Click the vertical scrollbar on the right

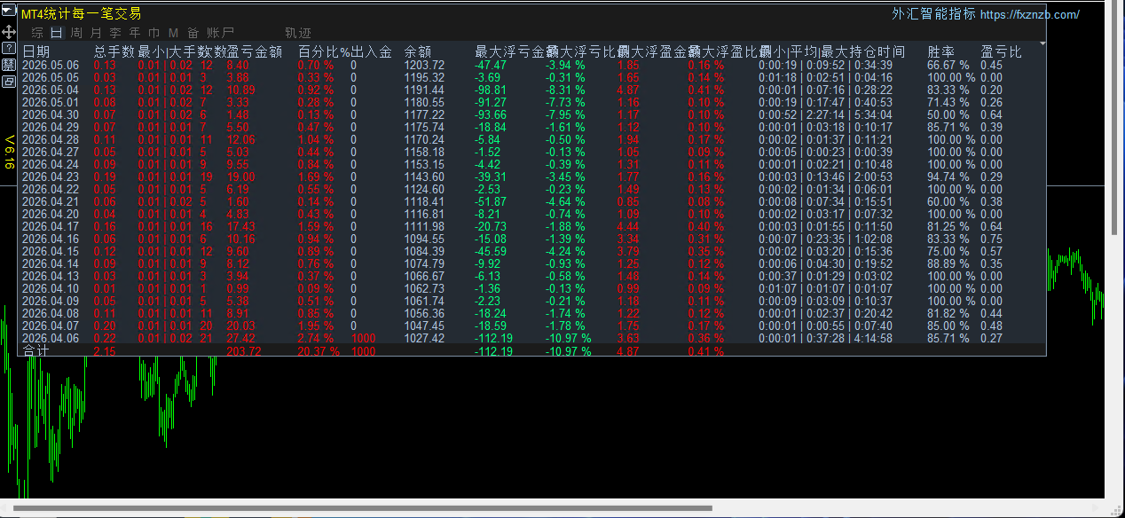coord(1114,120)
